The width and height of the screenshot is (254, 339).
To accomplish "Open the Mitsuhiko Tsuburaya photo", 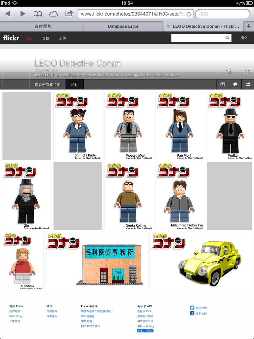I will 180,196.
